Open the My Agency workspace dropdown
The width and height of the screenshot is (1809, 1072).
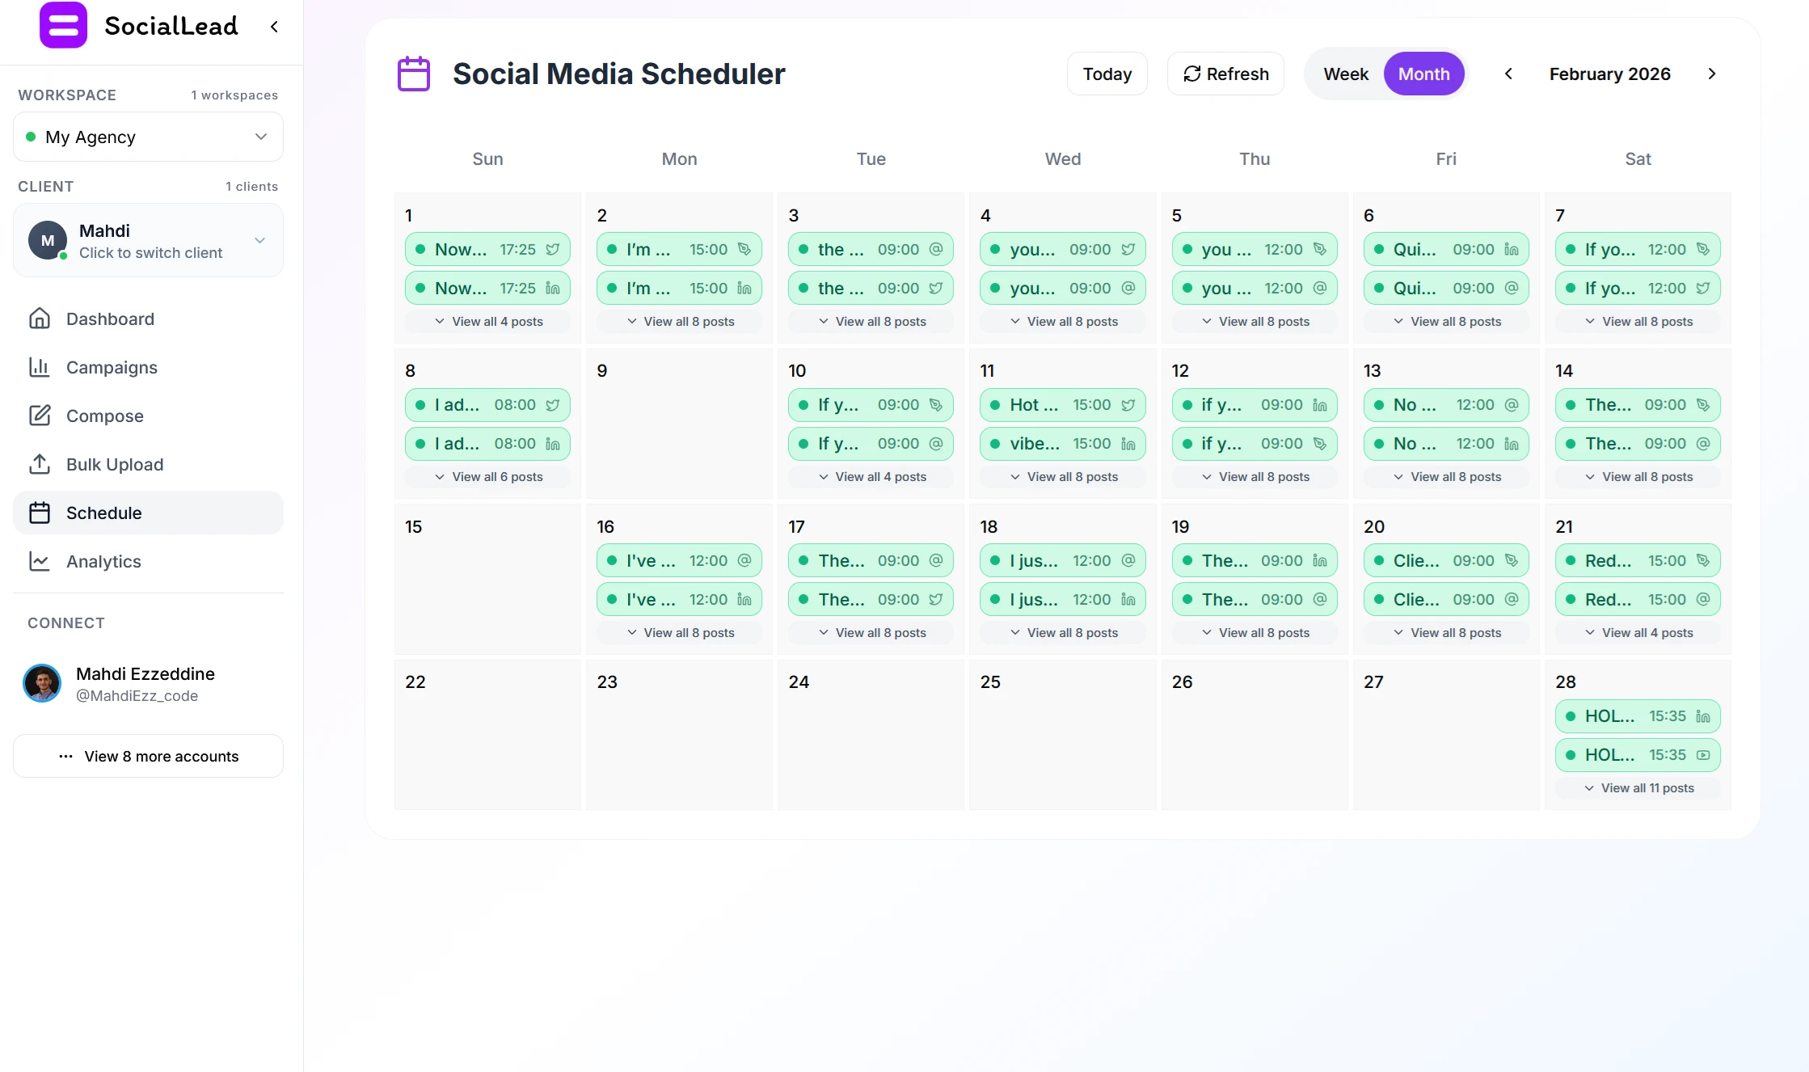pos(149,137)
